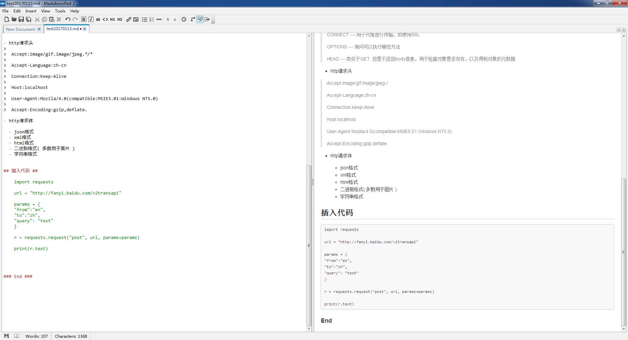Click the Characters: 1368 status entry
The width and height of the screenshot is (628, 340).
pyautogui.click(x=71, y=336)
